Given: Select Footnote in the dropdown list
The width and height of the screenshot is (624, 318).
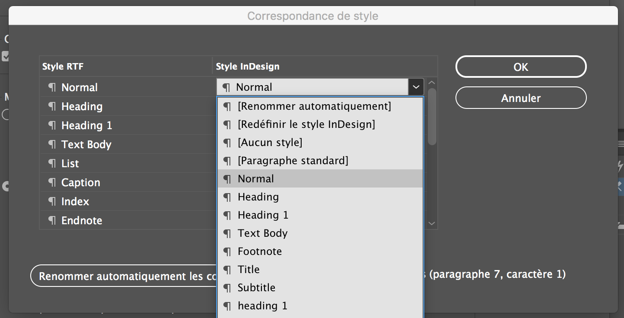Looking at the screenshot, I should click(x=320, y=251).
